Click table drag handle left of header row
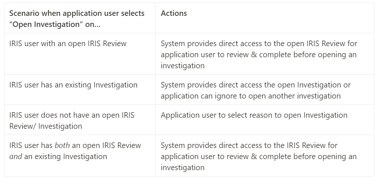 point(0,13)
